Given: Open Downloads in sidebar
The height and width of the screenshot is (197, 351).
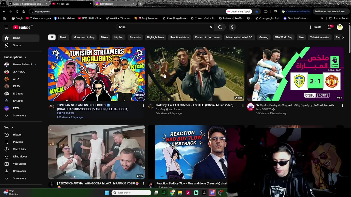Looking at the screenshot, I should (x=21, y=171).
